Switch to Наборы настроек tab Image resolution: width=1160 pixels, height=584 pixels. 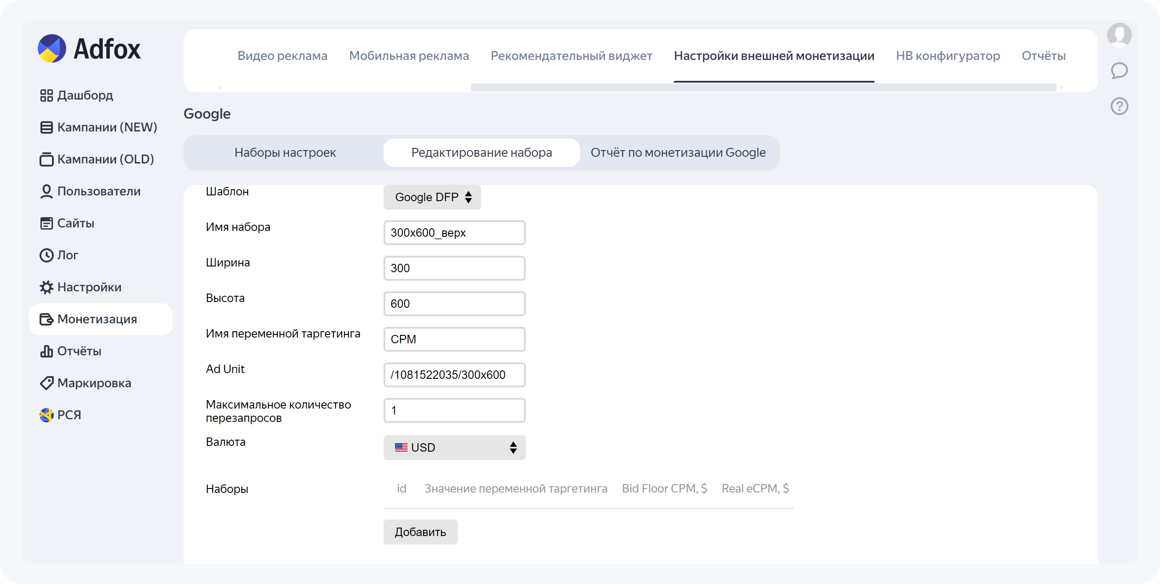[x=284, y=152]
